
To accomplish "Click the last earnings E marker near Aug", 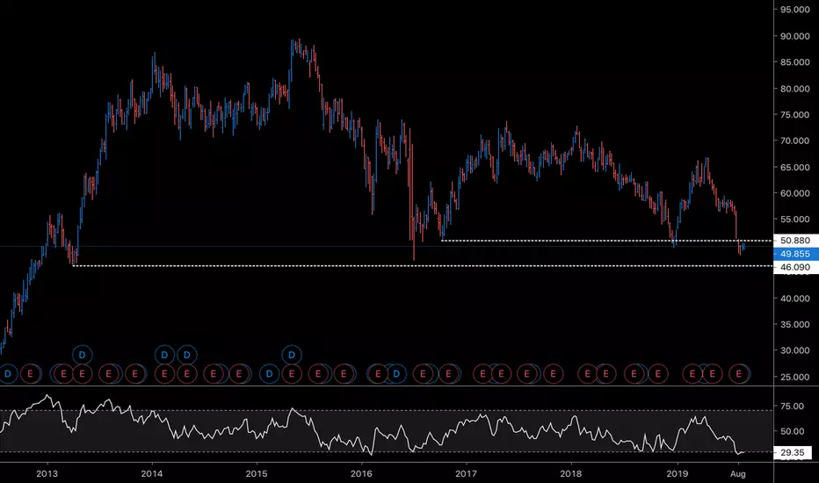I will point(738,374).
